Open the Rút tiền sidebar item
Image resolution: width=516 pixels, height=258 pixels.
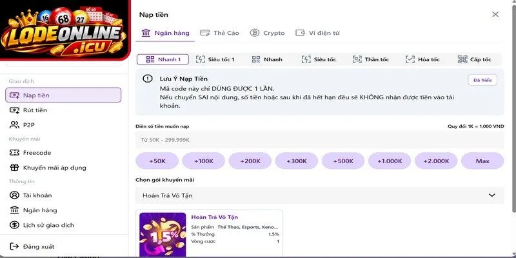click(x=63, y=110)
